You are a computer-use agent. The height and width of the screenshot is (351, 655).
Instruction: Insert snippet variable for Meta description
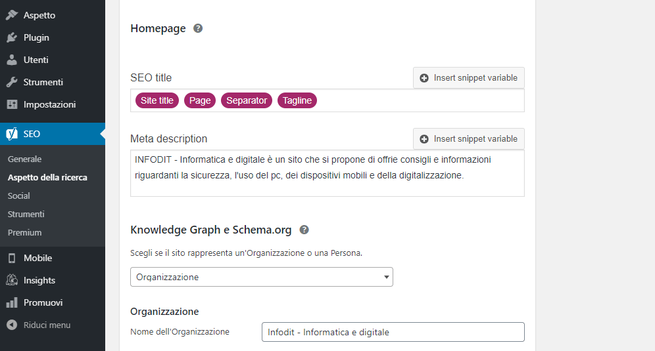[468, 138]
